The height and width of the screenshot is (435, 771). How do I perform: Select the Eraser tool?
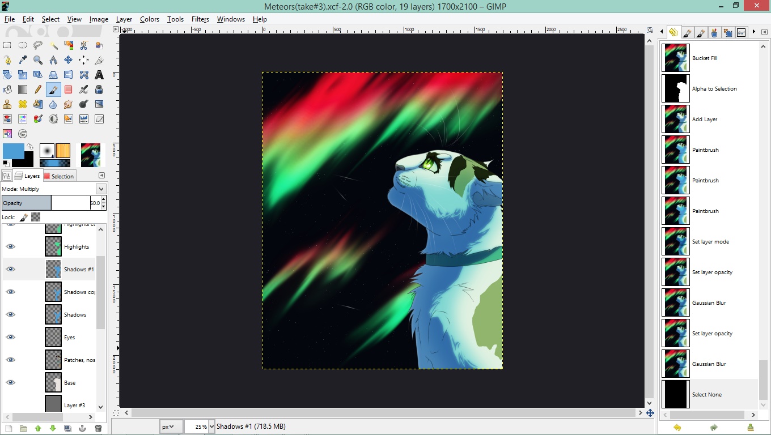coord(69,89)
